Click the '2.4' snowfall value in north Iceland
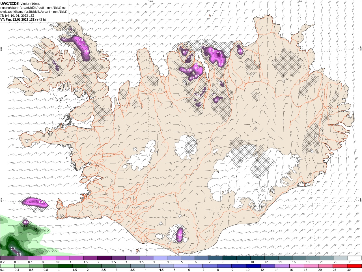The height and width of the screenshot is (272, 362). [x=219, y=53]
